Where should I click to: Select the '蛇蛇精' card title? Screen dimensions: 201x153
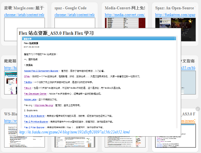(x=10, y=61)
